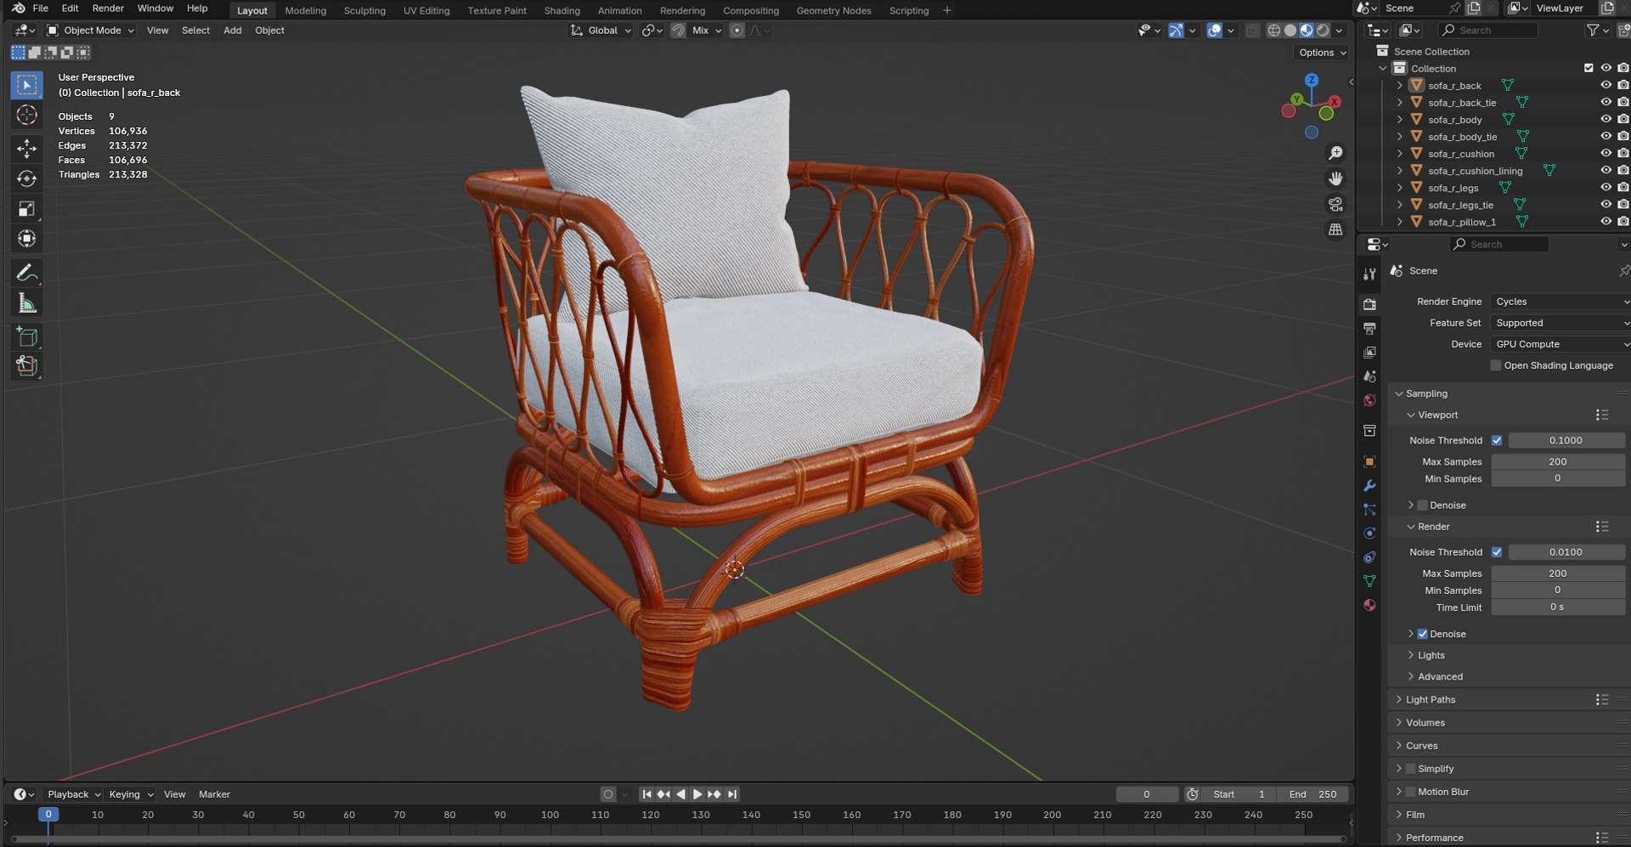Open the Device GPU Compute dropdown

pyautogui.click(x=1560, y=344)
